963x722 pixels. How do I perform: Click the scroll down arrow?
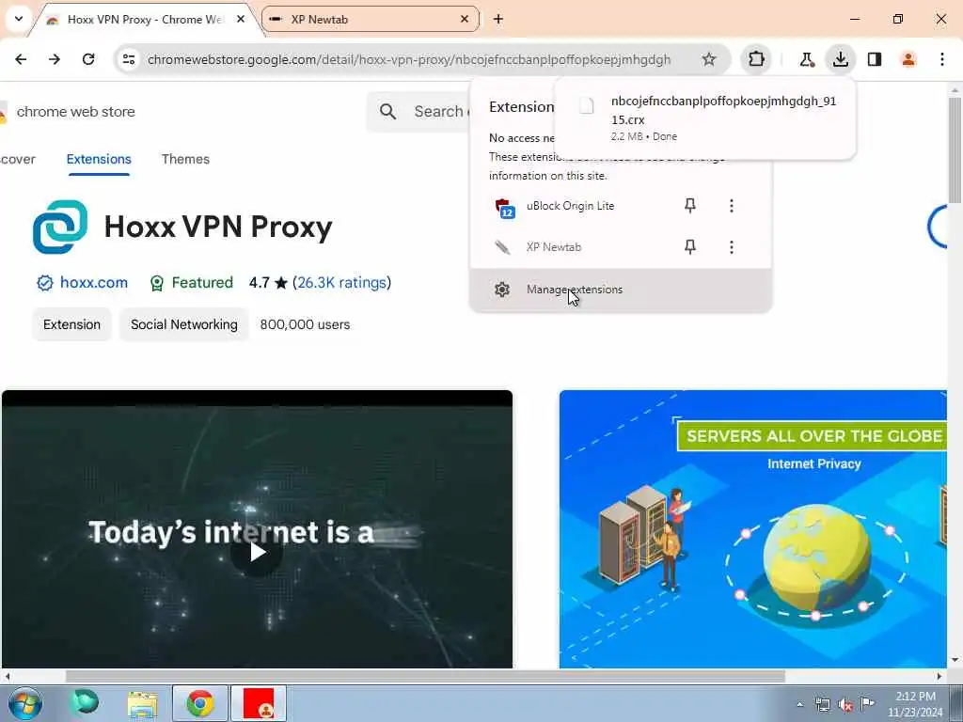coord(955,661)
